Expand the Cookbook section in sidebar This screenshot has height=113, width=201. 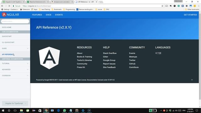28,75
